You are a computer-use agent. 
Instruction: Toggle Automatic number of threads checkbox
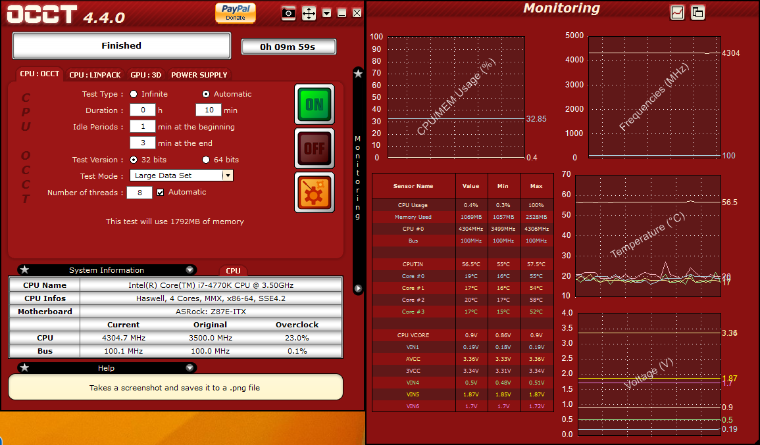[161, 193]
